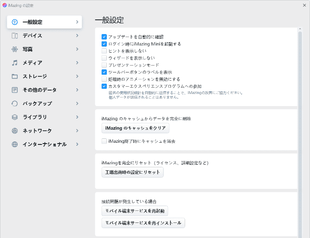Click the デバイス phone icon

click(15, 36)
